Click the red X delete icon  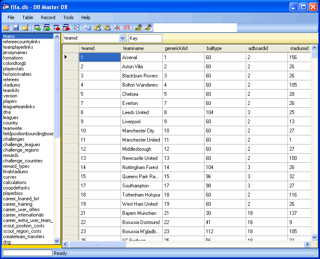coord(117,28)
